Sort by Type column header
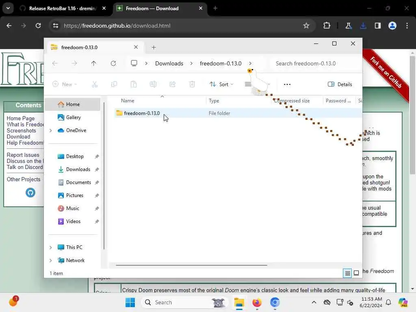This screenshot has width=416, height=312. coord(214,101)
